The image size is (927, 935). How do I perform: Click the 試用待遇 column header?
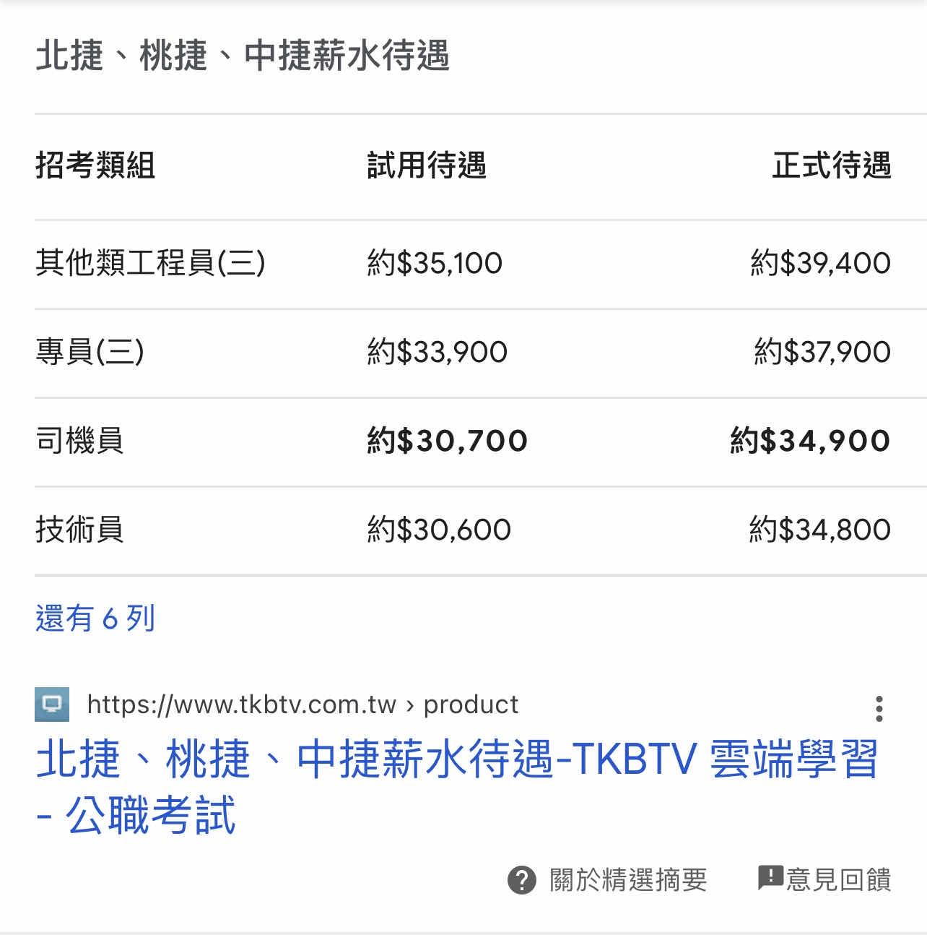coord(427,165)
